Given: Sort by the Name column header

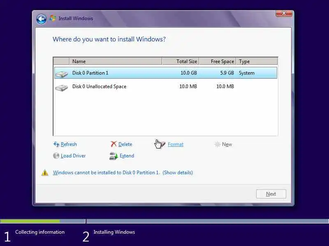Looking at the screenshot, I should click(x=116, y=61).
